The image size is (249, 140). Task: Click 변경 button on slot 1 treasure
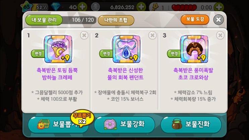click(x=38, y=54)
